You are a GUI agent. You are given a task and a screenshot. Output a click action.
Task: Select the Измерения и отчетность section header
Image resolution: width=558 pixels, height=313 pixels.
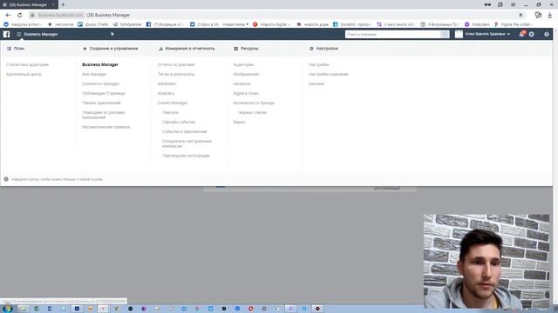[x=187, y=49]
